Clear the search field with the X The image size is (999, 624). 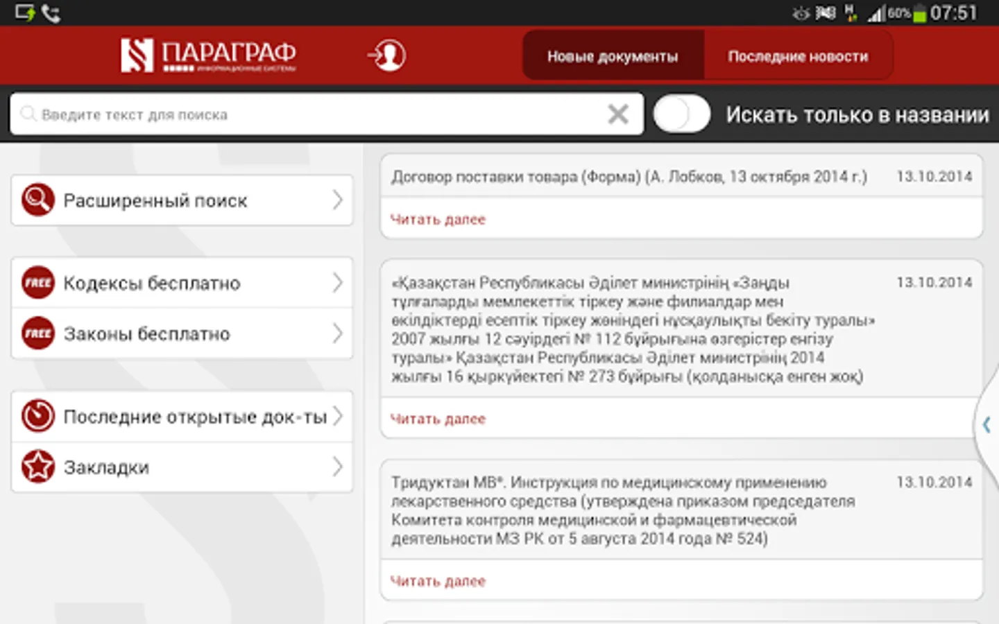617,114
